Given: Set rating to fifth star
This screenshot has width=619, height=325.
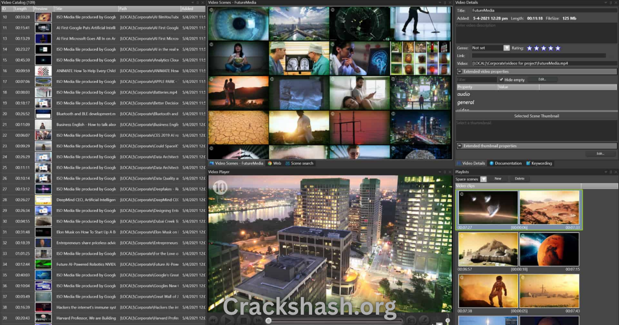Looking at the screenshot, I should click(558, 48).
